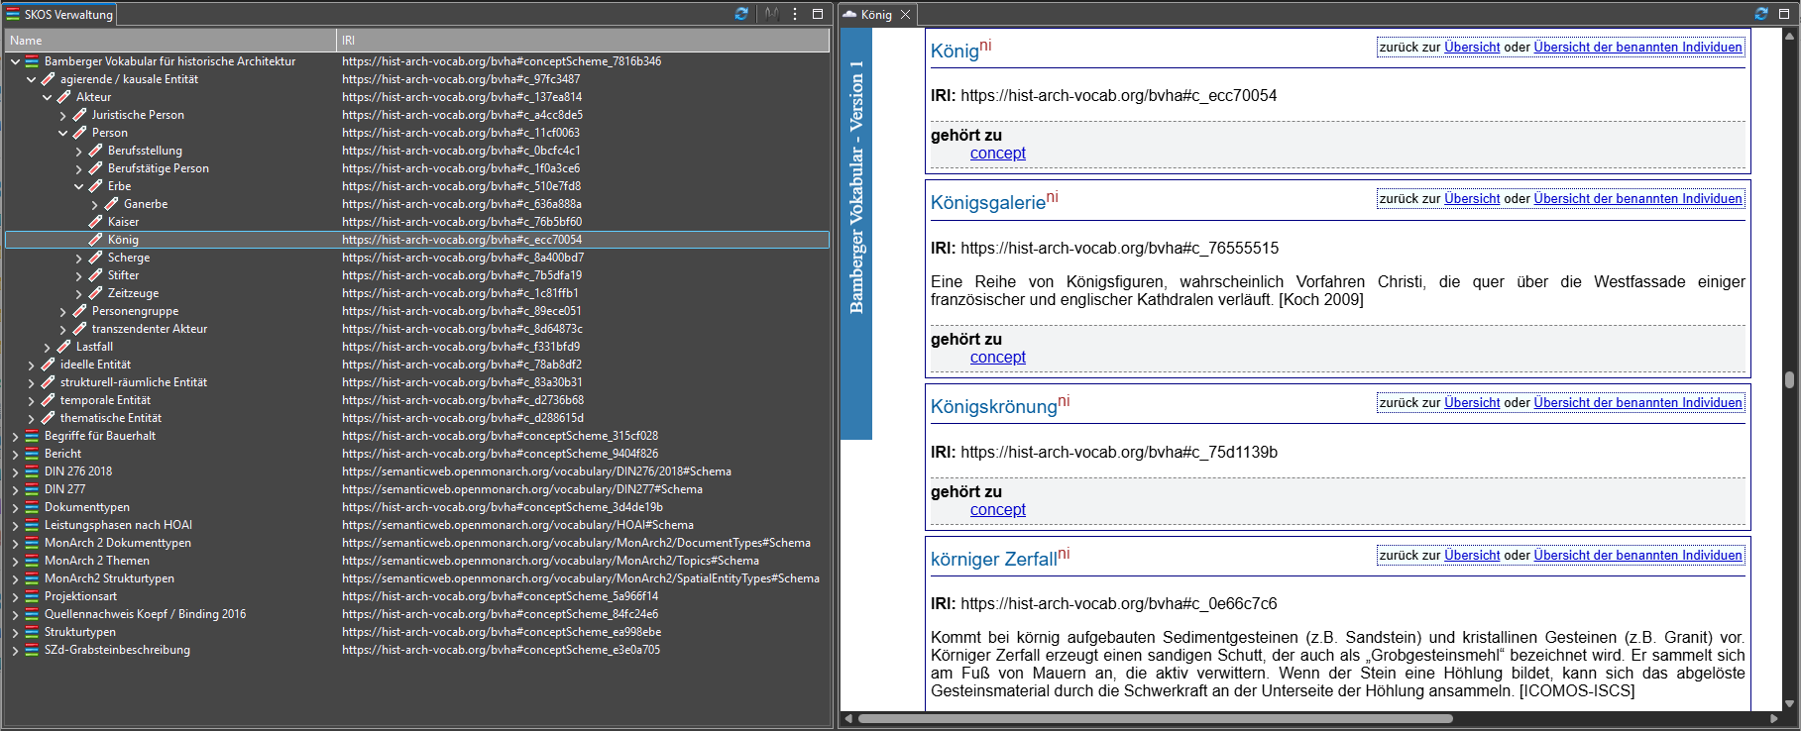Expand the Quellennachweis Koepf / Binding 2016 scheme
This screenshot has width=1801, height=731.
15,614
